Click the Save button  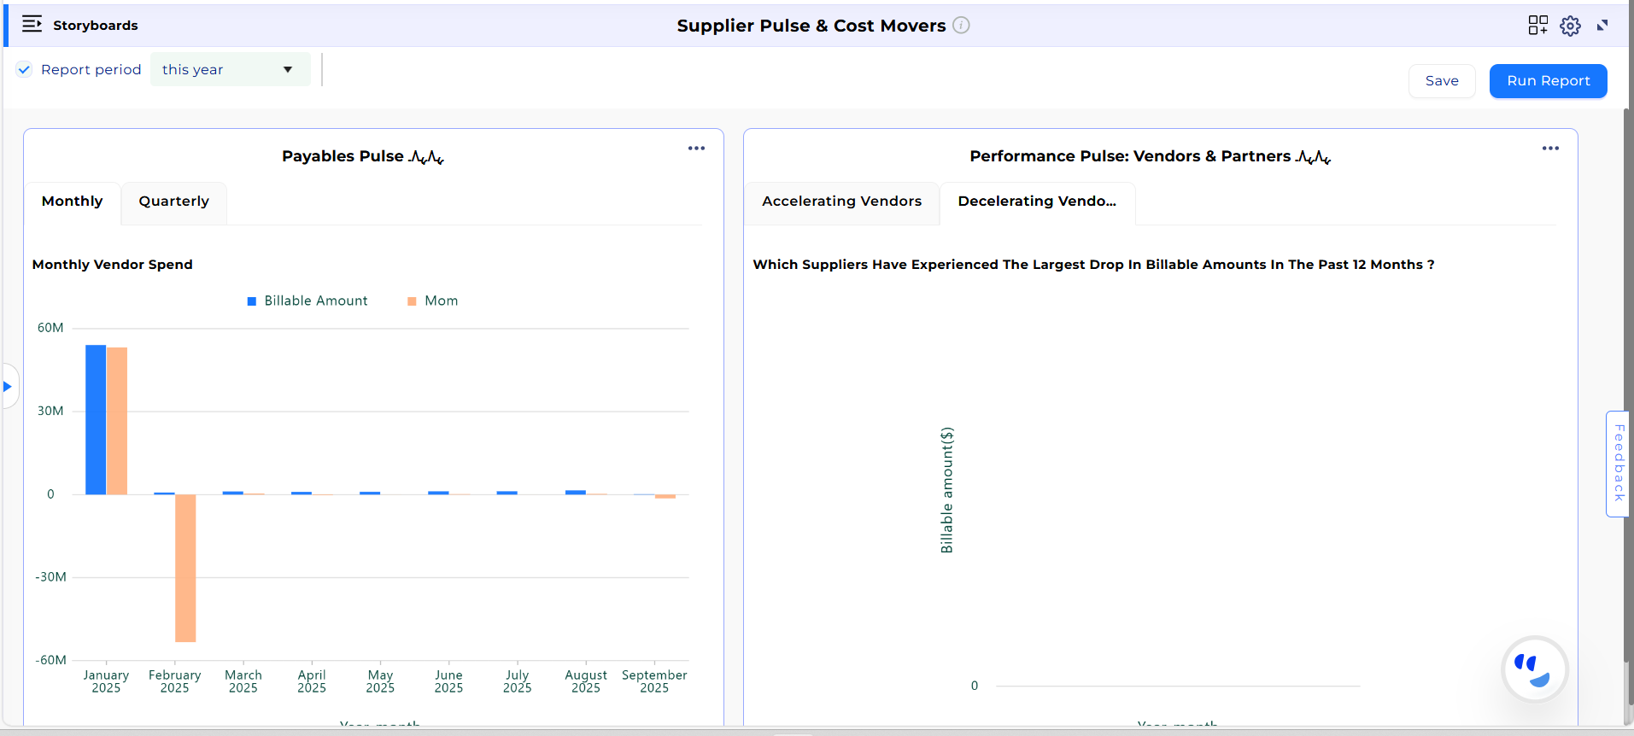[1441, 81]
